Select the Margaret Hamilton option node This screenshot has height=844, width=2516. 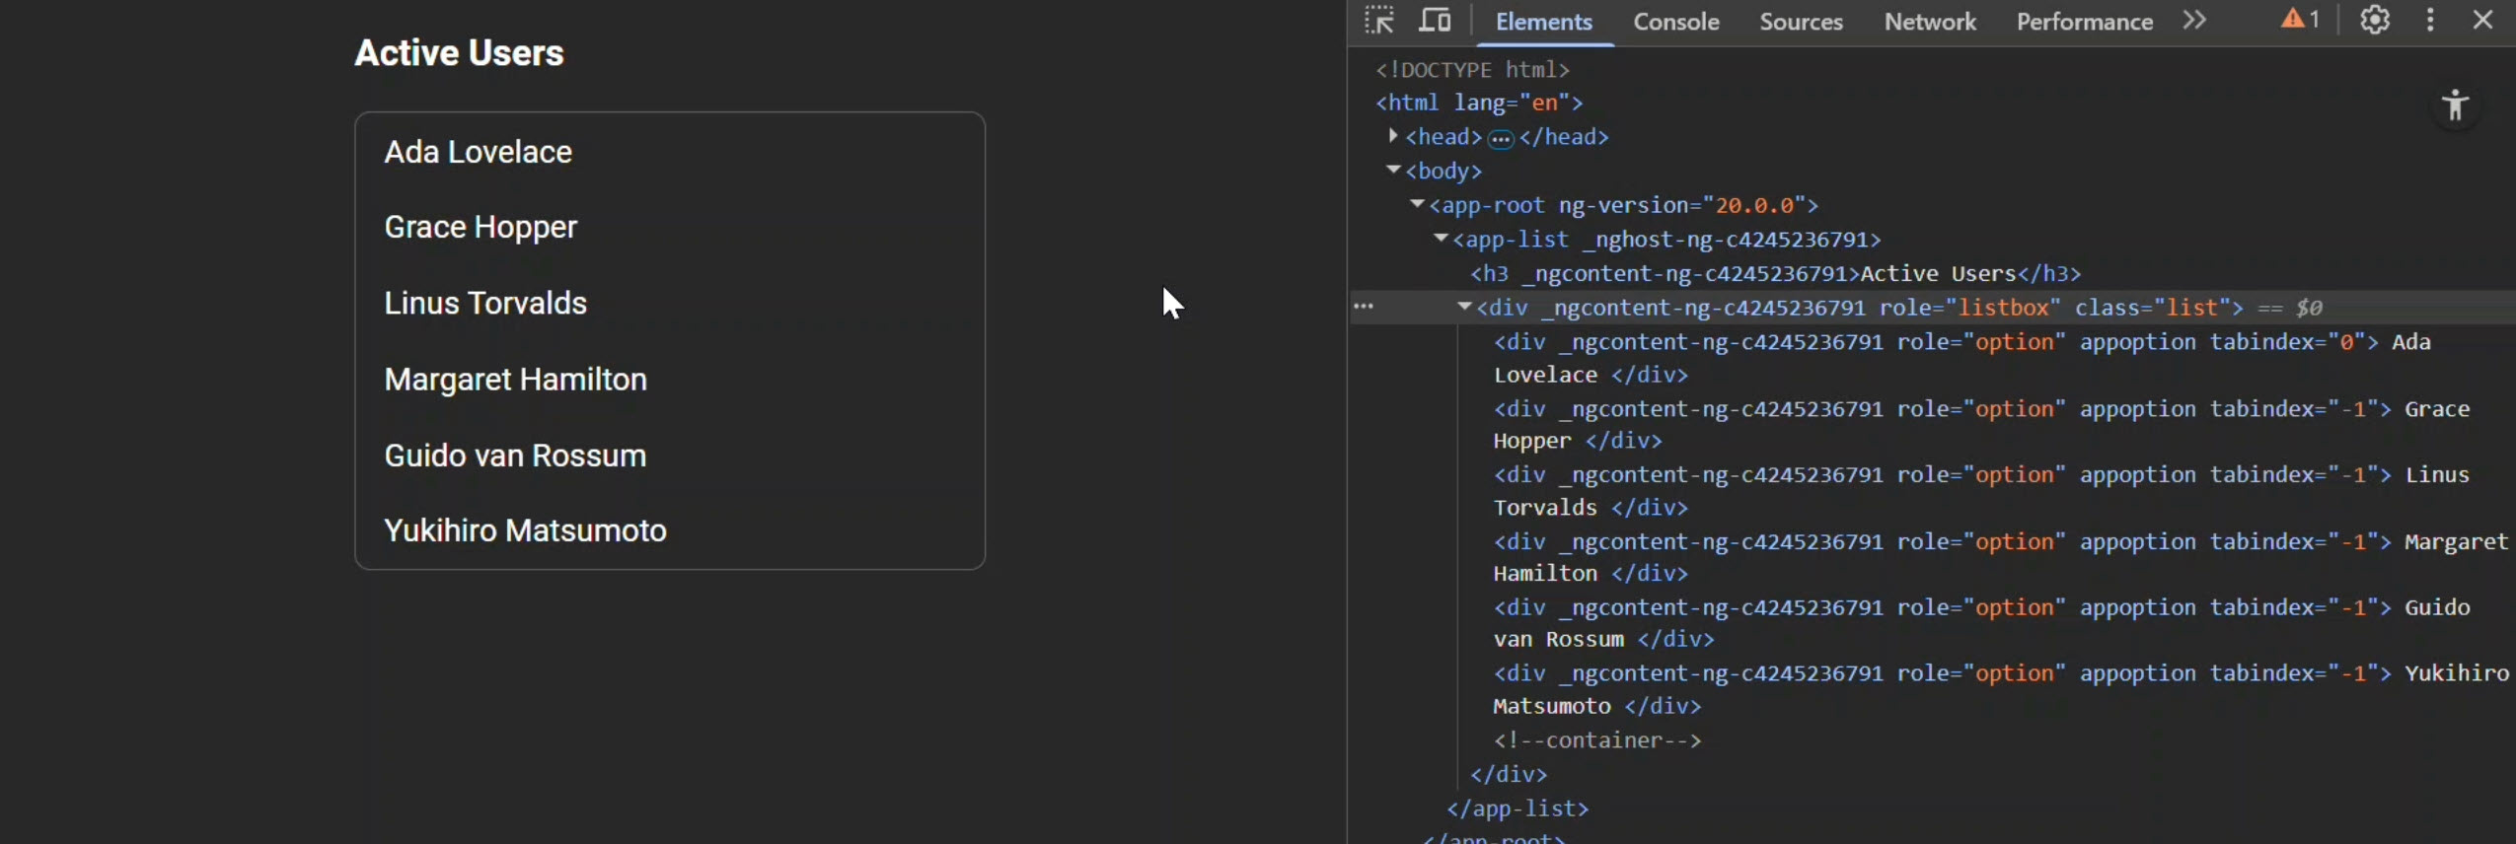[x=2001, y=557]
